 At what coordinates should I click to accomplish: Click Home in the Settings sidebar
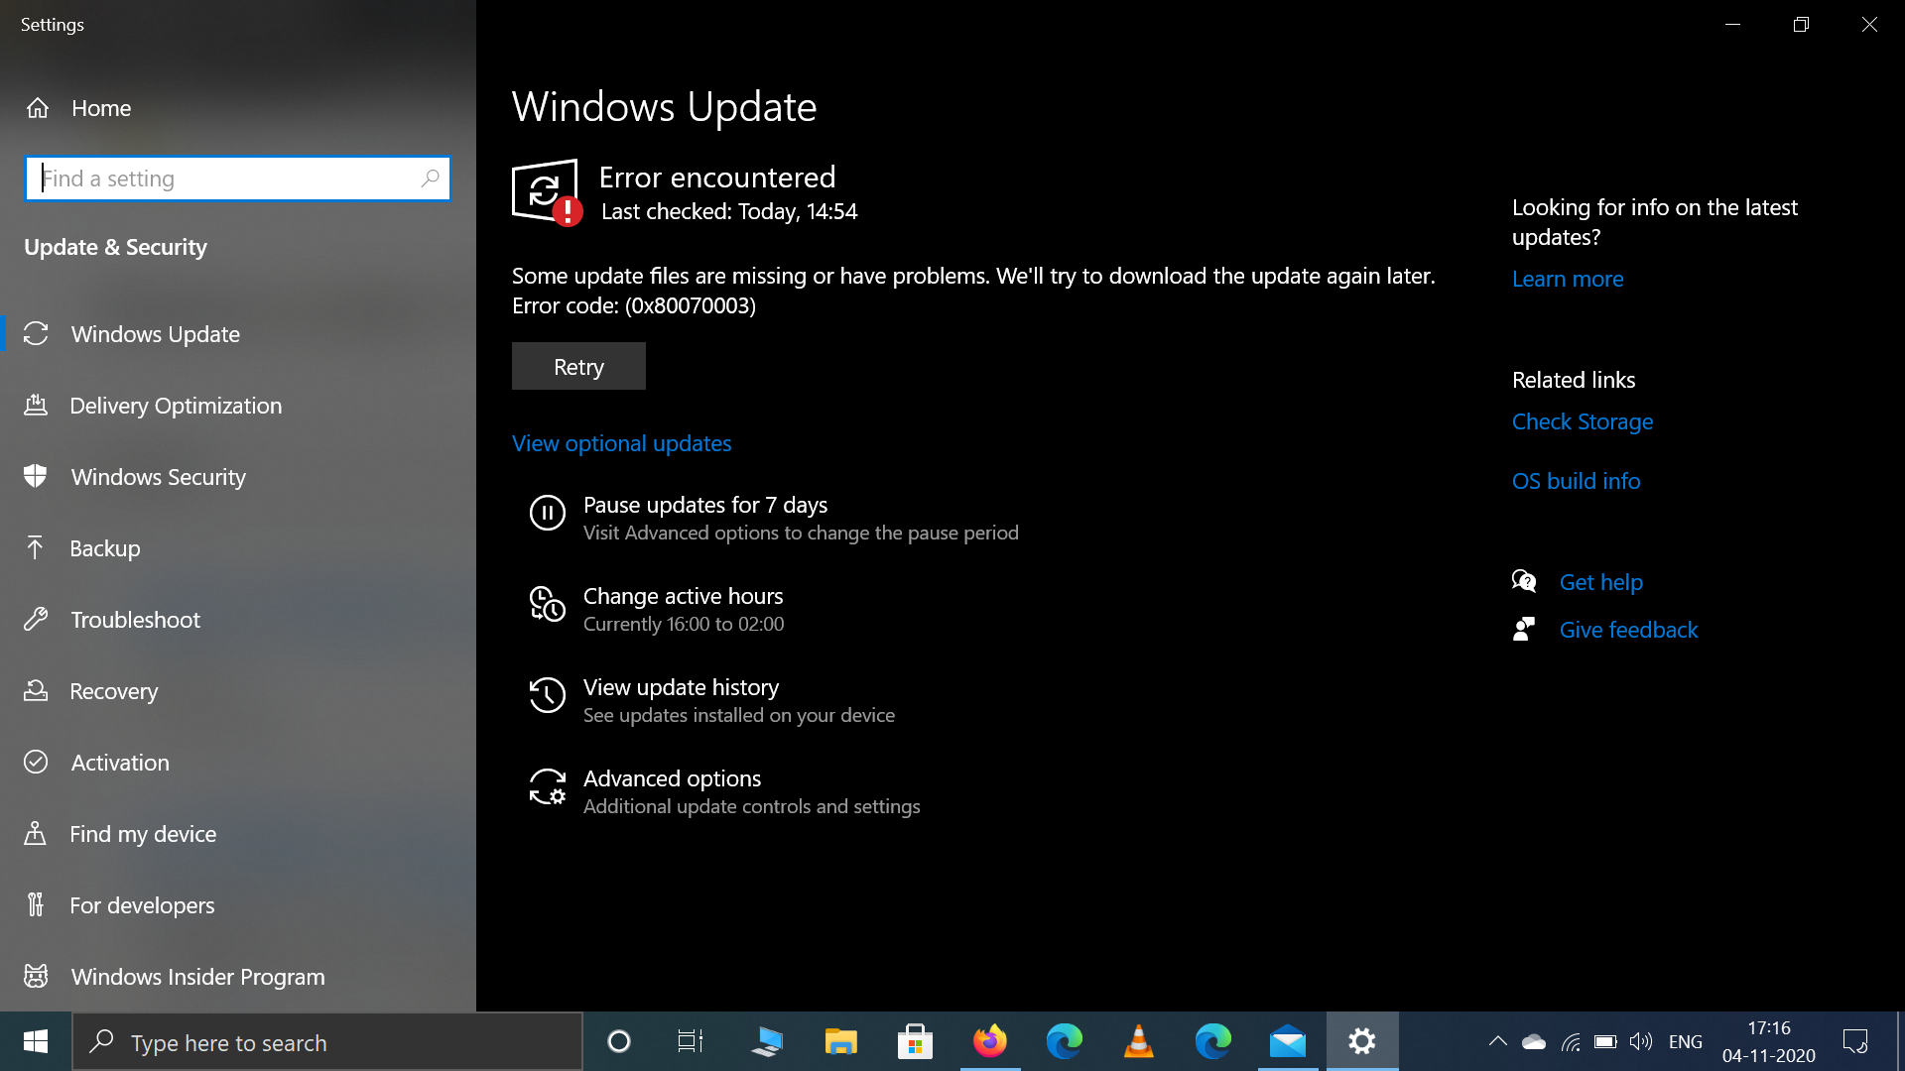238,108
